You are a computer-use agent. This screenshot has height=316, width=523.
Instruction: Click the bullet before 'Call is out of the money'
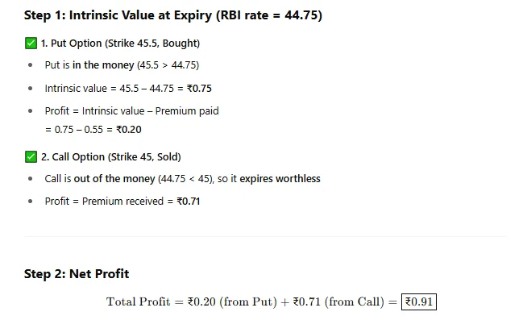coord(31,179)
